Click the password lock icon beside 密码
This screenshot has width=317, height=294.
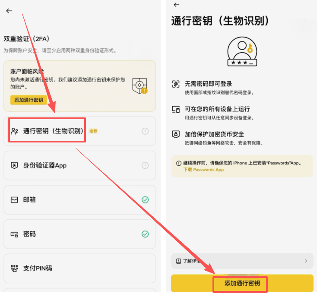coord(14,234)
